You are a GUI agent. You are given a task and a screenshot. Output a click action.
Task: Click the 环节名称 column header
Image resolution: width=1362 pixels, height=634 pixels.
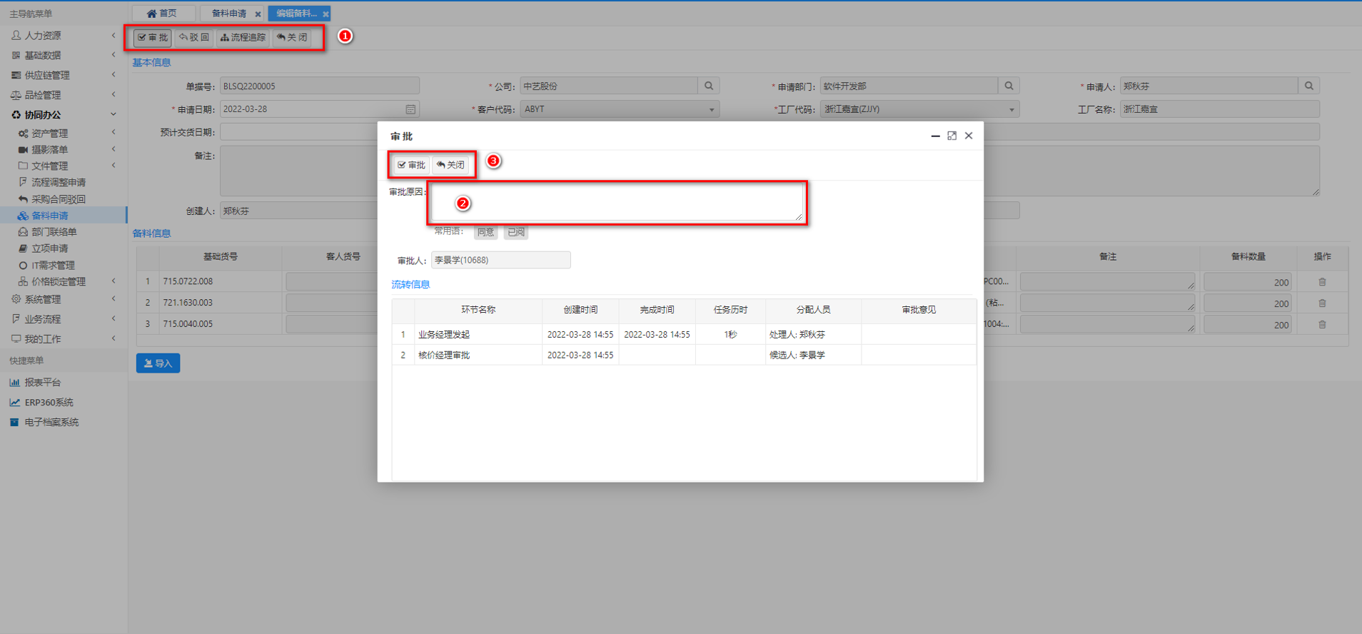478,310
